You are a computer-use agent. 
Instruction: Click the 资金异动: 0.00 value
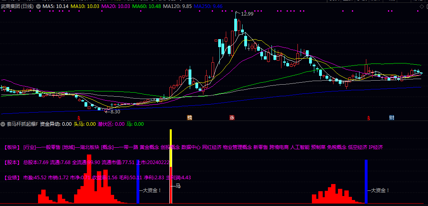pyautogui.click(x=56, y=124)
